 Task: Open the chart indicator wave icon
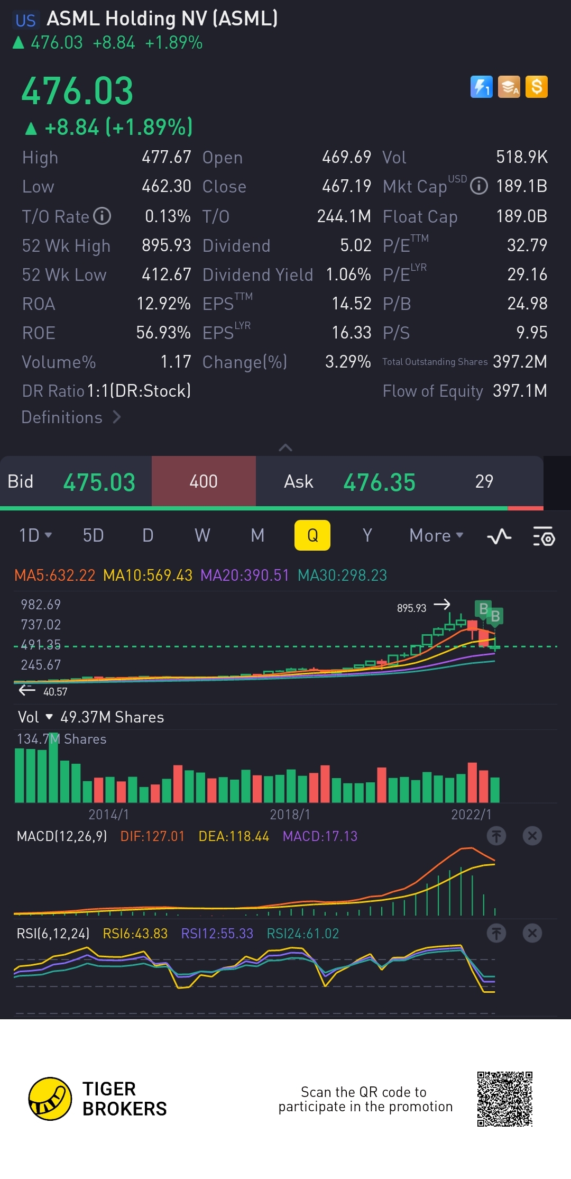click(x=499, y=536)
